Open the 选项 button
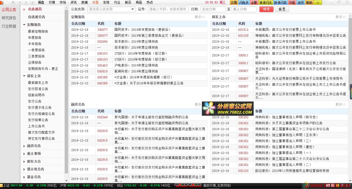 [x=300, y=3]
